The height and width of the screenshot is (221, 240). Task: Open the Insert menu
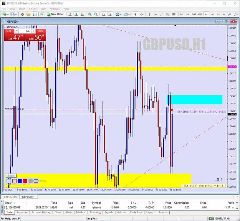pyautogui.click(x=22, y=9)
